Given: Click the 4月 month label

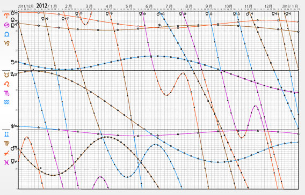Looking at the screenshot, I should click(110, 6).
